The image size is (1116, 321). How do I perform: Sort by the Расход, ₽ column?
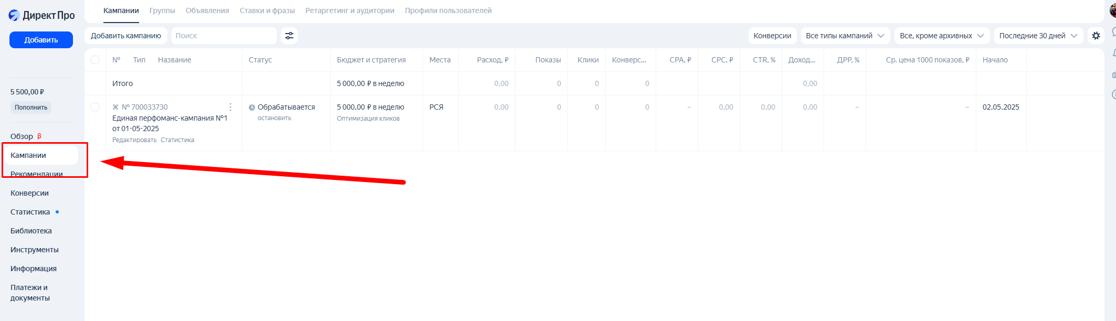point(492,60)
